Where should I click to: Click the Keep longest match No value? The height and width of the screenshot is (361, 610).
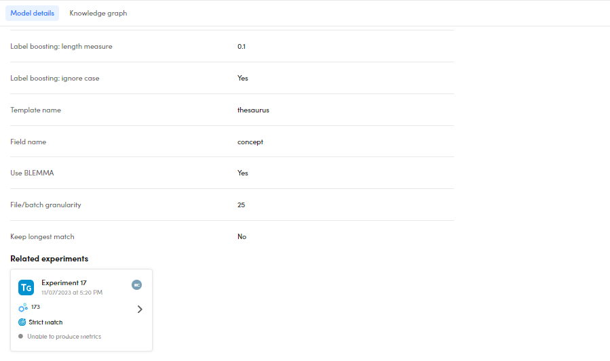tap(242, 236)
